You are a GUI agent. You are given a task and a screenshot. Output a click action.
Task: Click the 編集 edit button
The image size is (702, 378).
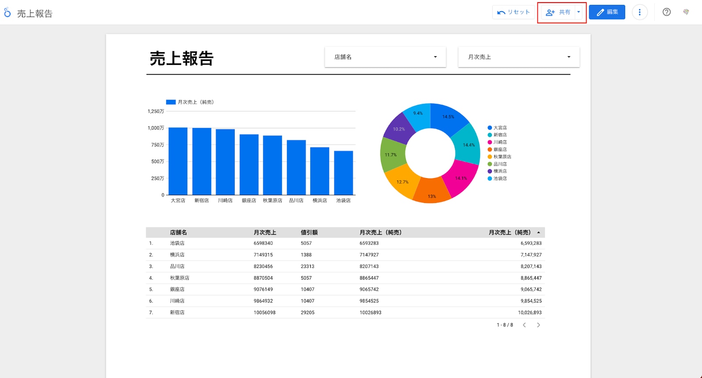coord(607,12)
